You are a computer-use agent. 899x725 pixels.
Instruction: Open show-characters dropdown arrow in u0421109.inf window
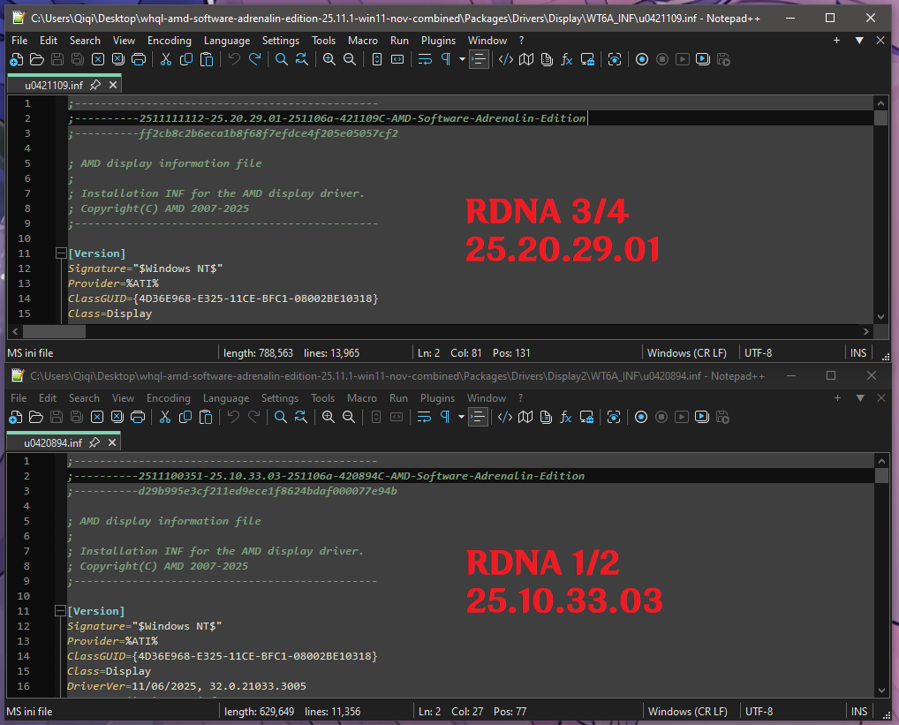(x=462, y=59)
